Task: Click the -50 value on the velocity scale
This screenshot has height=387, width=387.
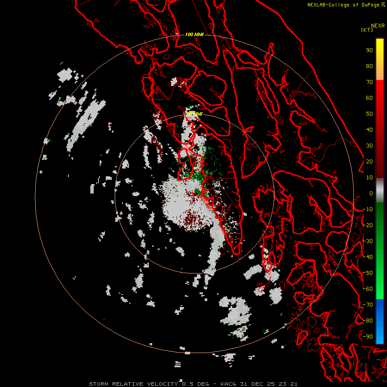Action: pyautogui.click(x=368, y=273)
